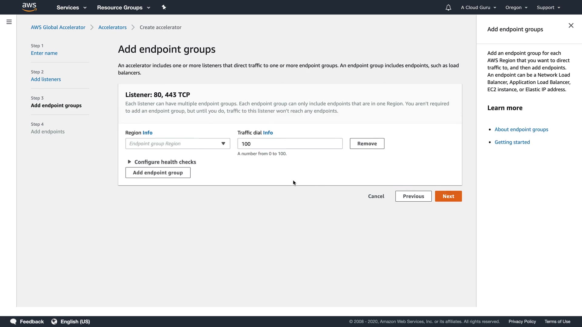Click the pin shortcuts icon

(x=164, y=7)
